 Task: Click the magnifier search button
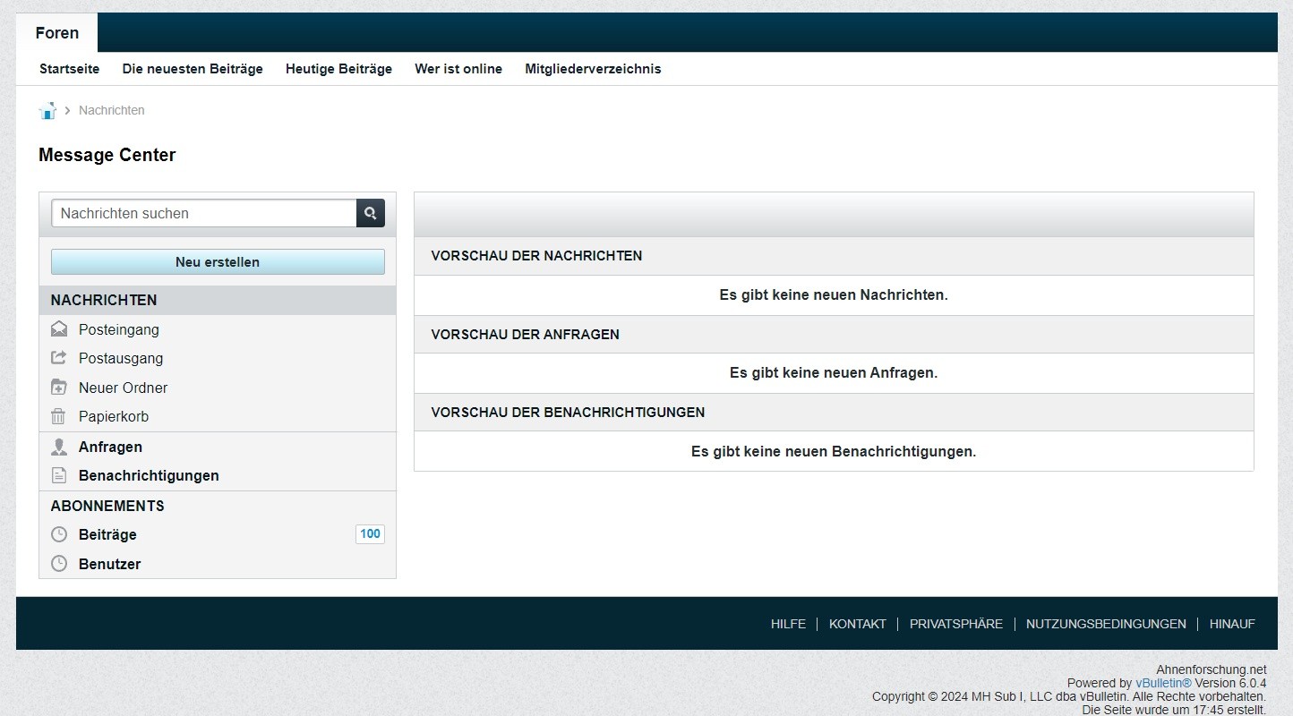click(371, 213)
